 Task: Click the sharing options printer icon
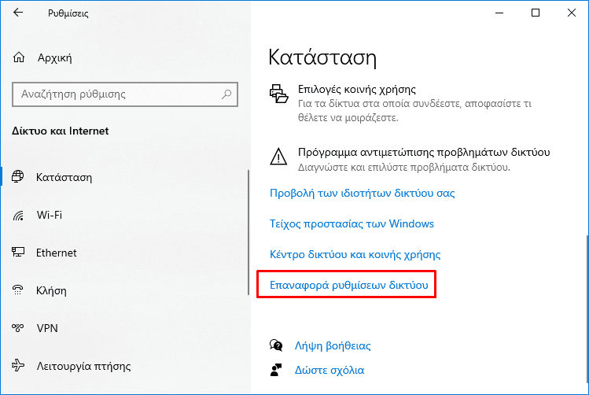click(278, 94)
